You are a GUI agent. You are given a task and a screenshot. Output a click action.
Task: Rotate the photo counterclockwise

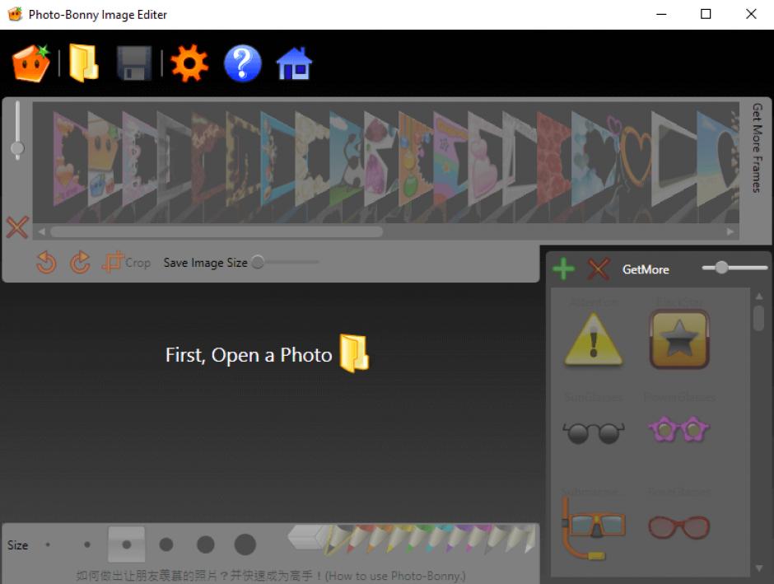tap(46, 262)
